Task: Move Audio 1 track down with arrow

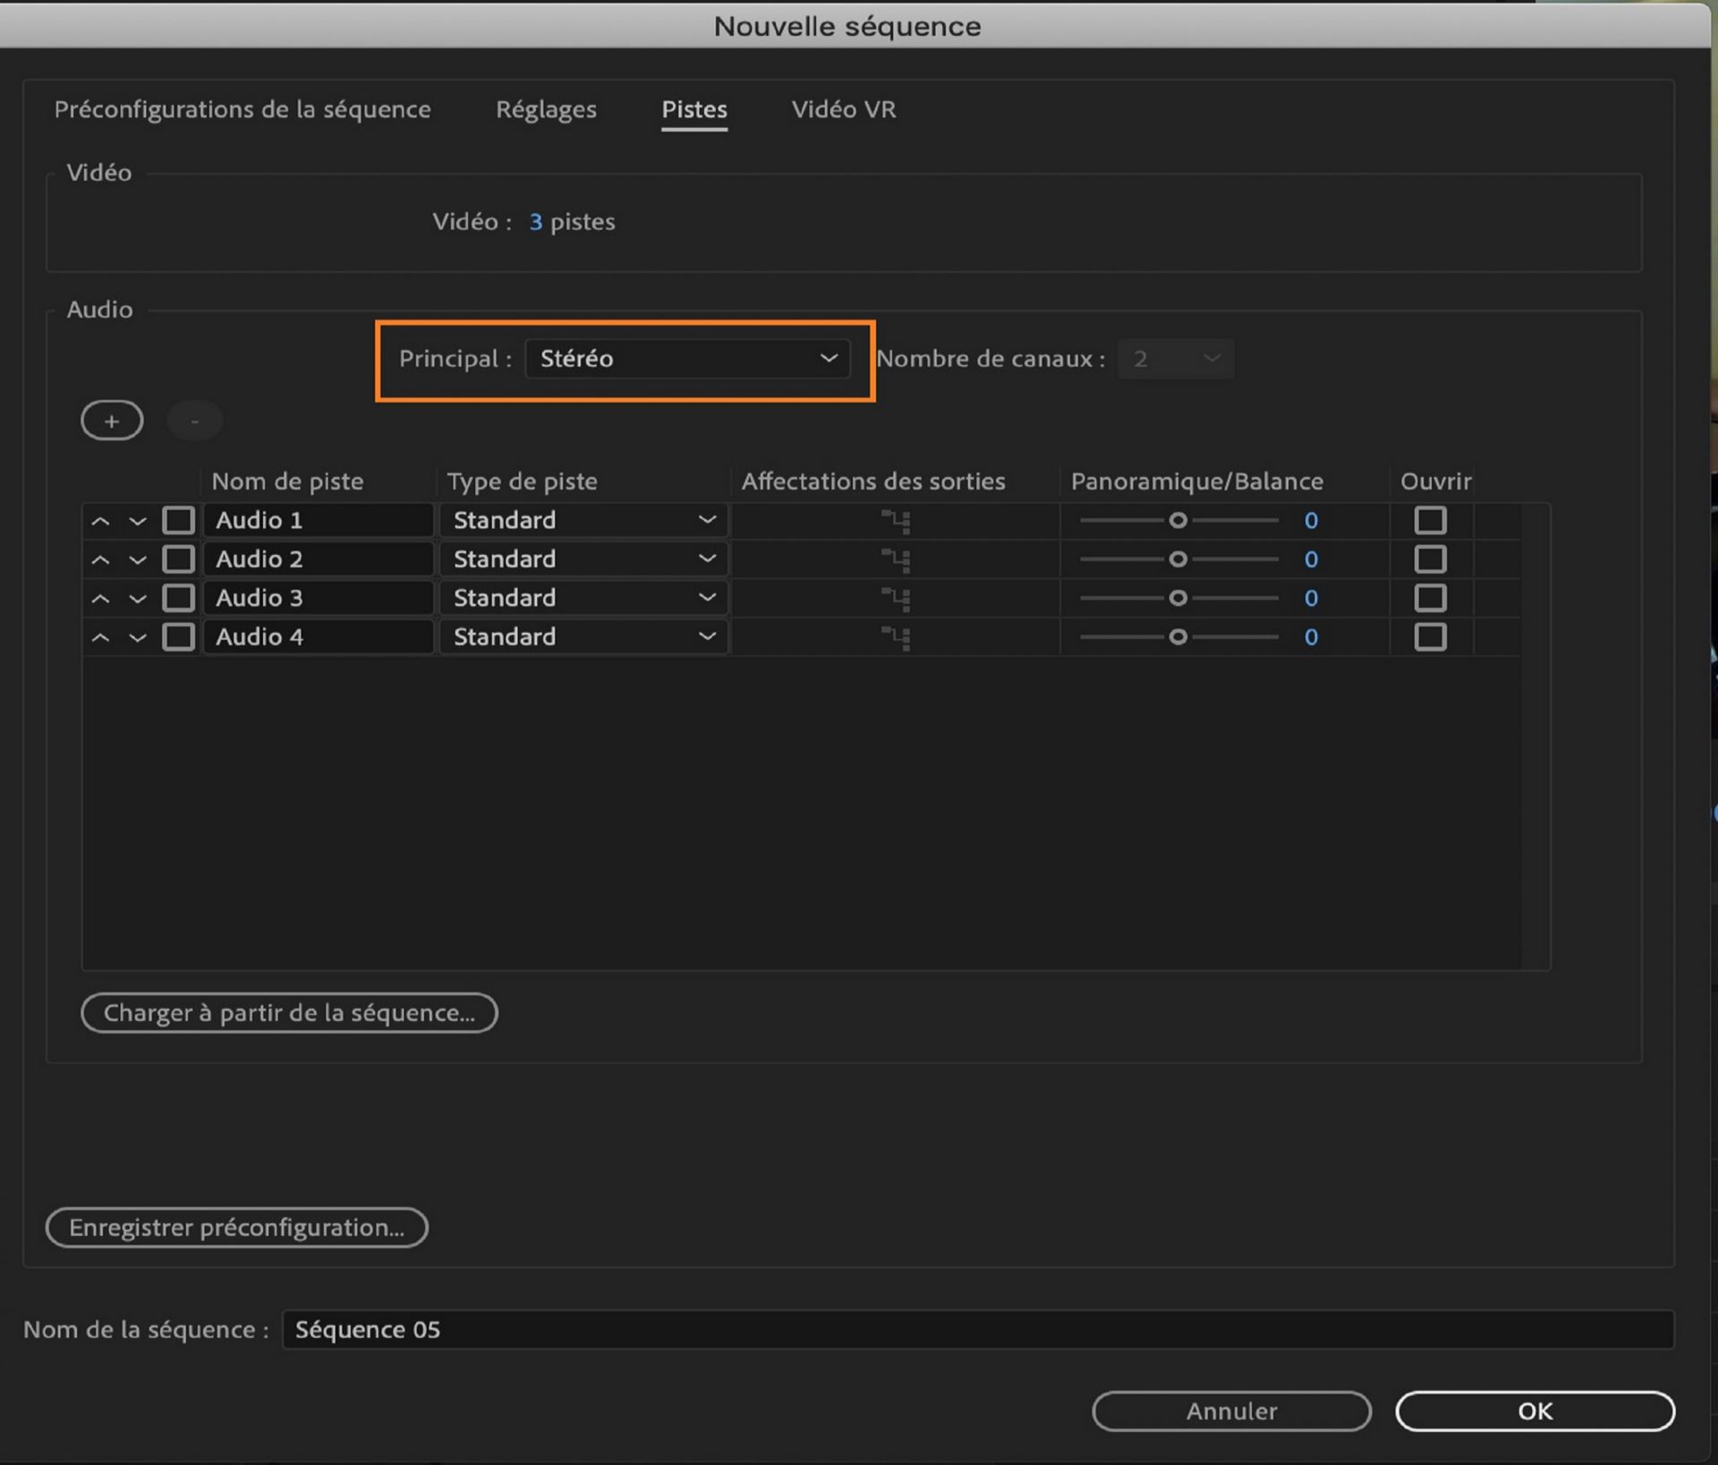Action: [137, 521]
